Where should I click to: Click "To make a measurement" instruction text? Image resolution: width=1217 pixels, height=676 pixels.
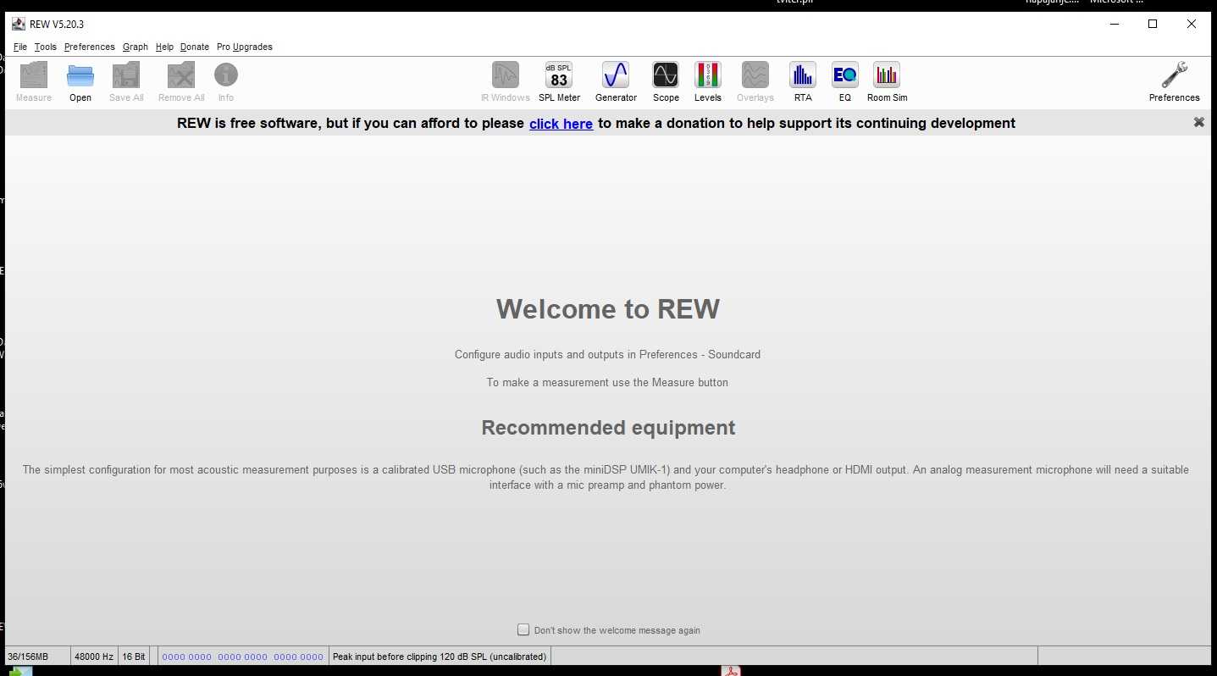(x=607, y=382)
